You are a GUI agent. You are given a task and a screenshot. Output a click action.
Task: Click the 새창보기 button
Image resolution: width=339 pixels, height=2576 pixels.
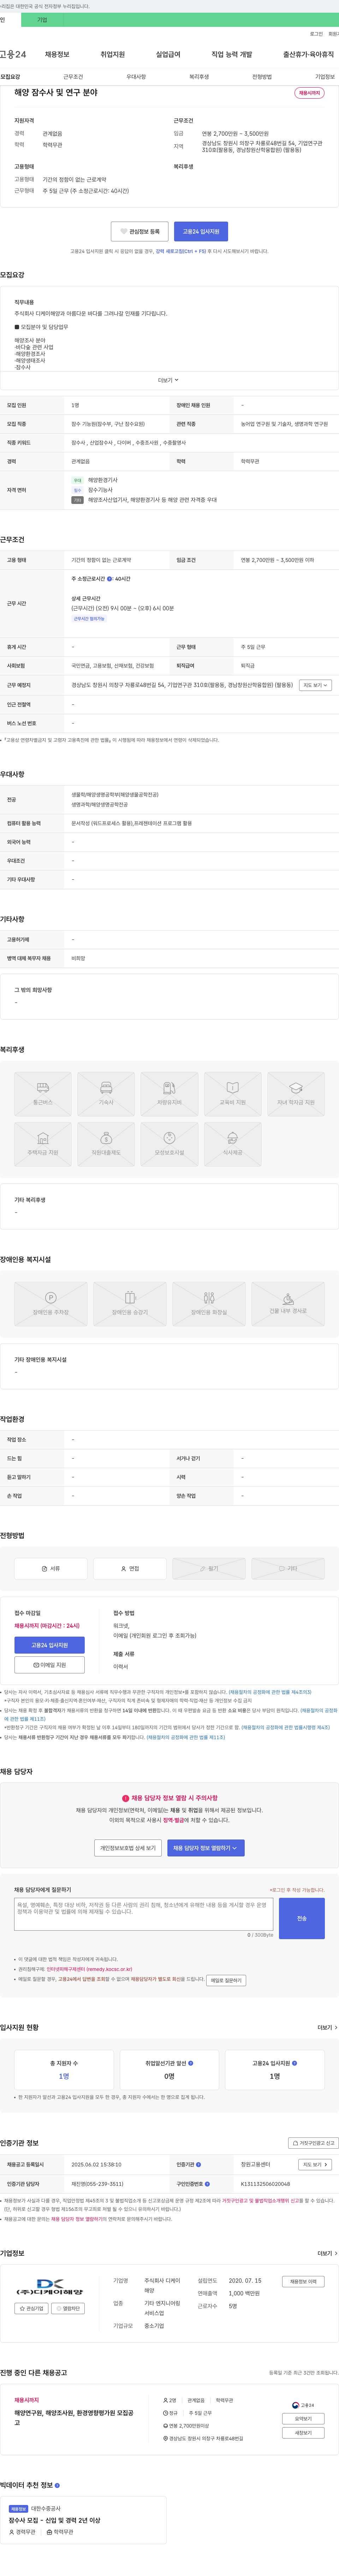(303, 2433)
